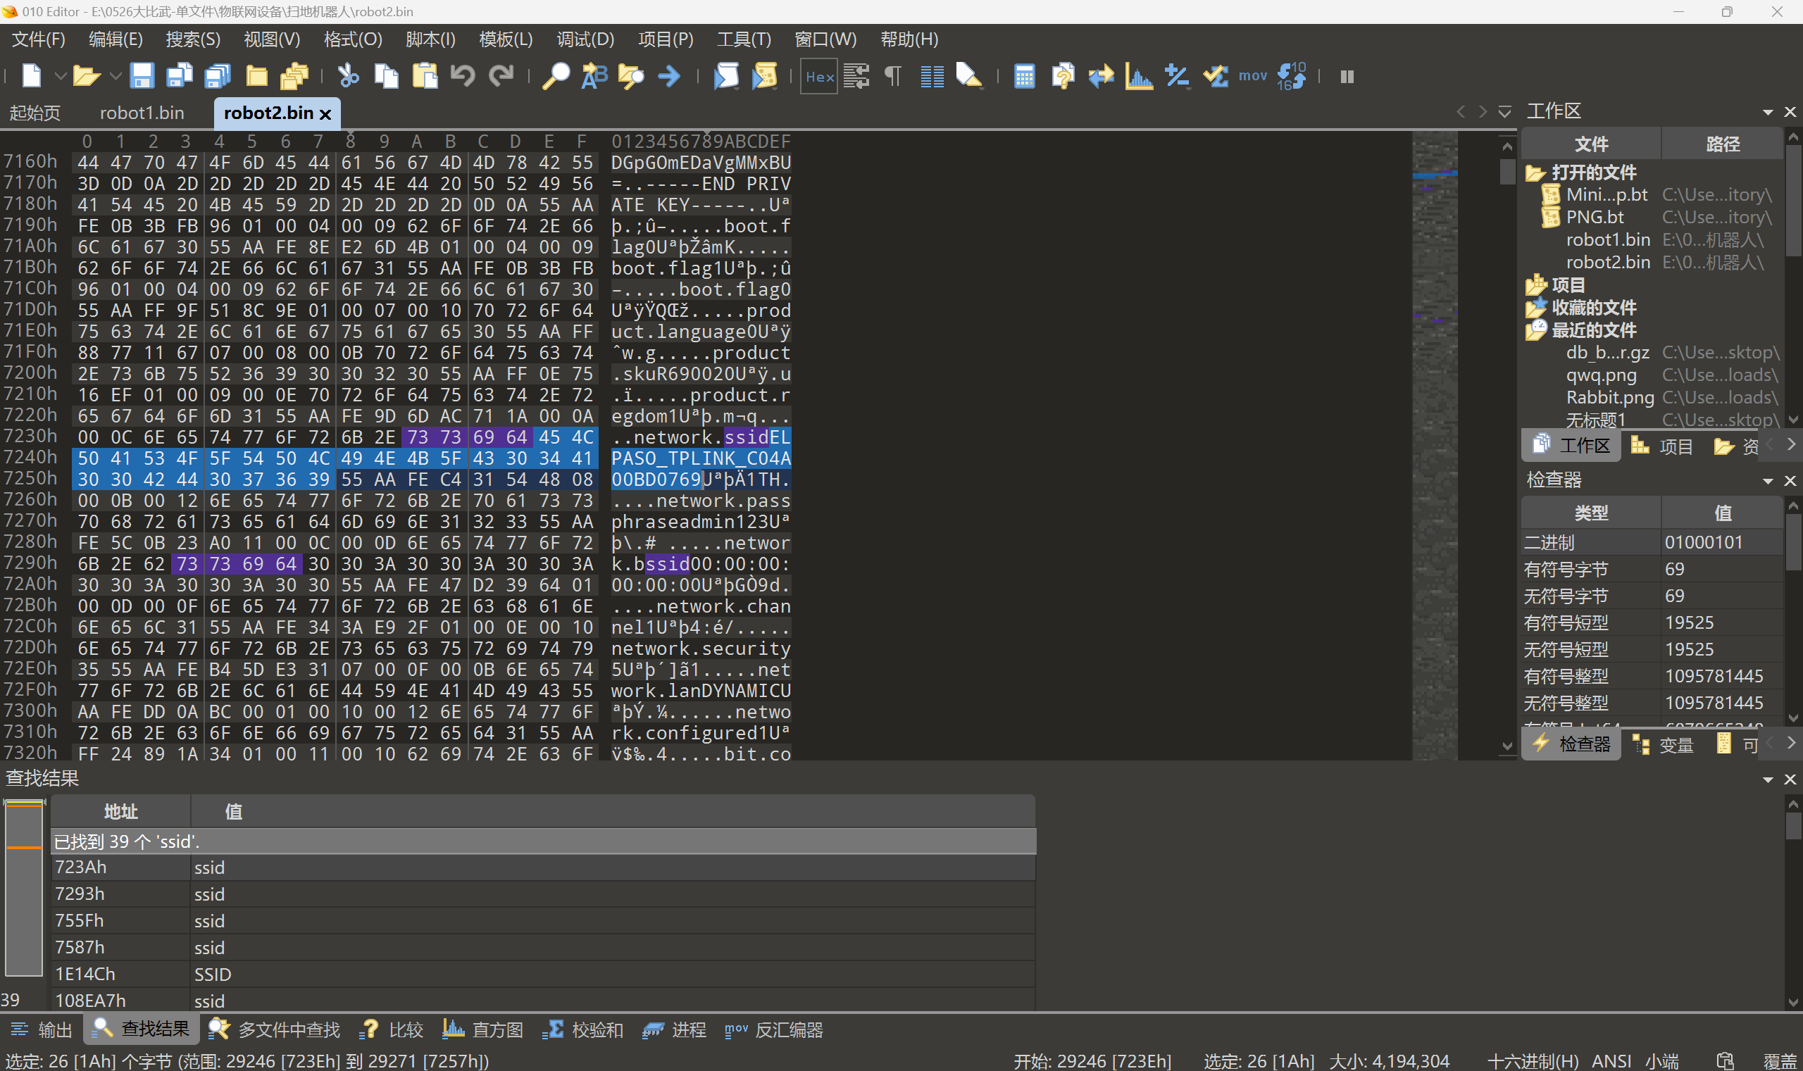Open base converter 10/16 icon
This screenshot has height=1071, width=1803.
pos(1291,76)
